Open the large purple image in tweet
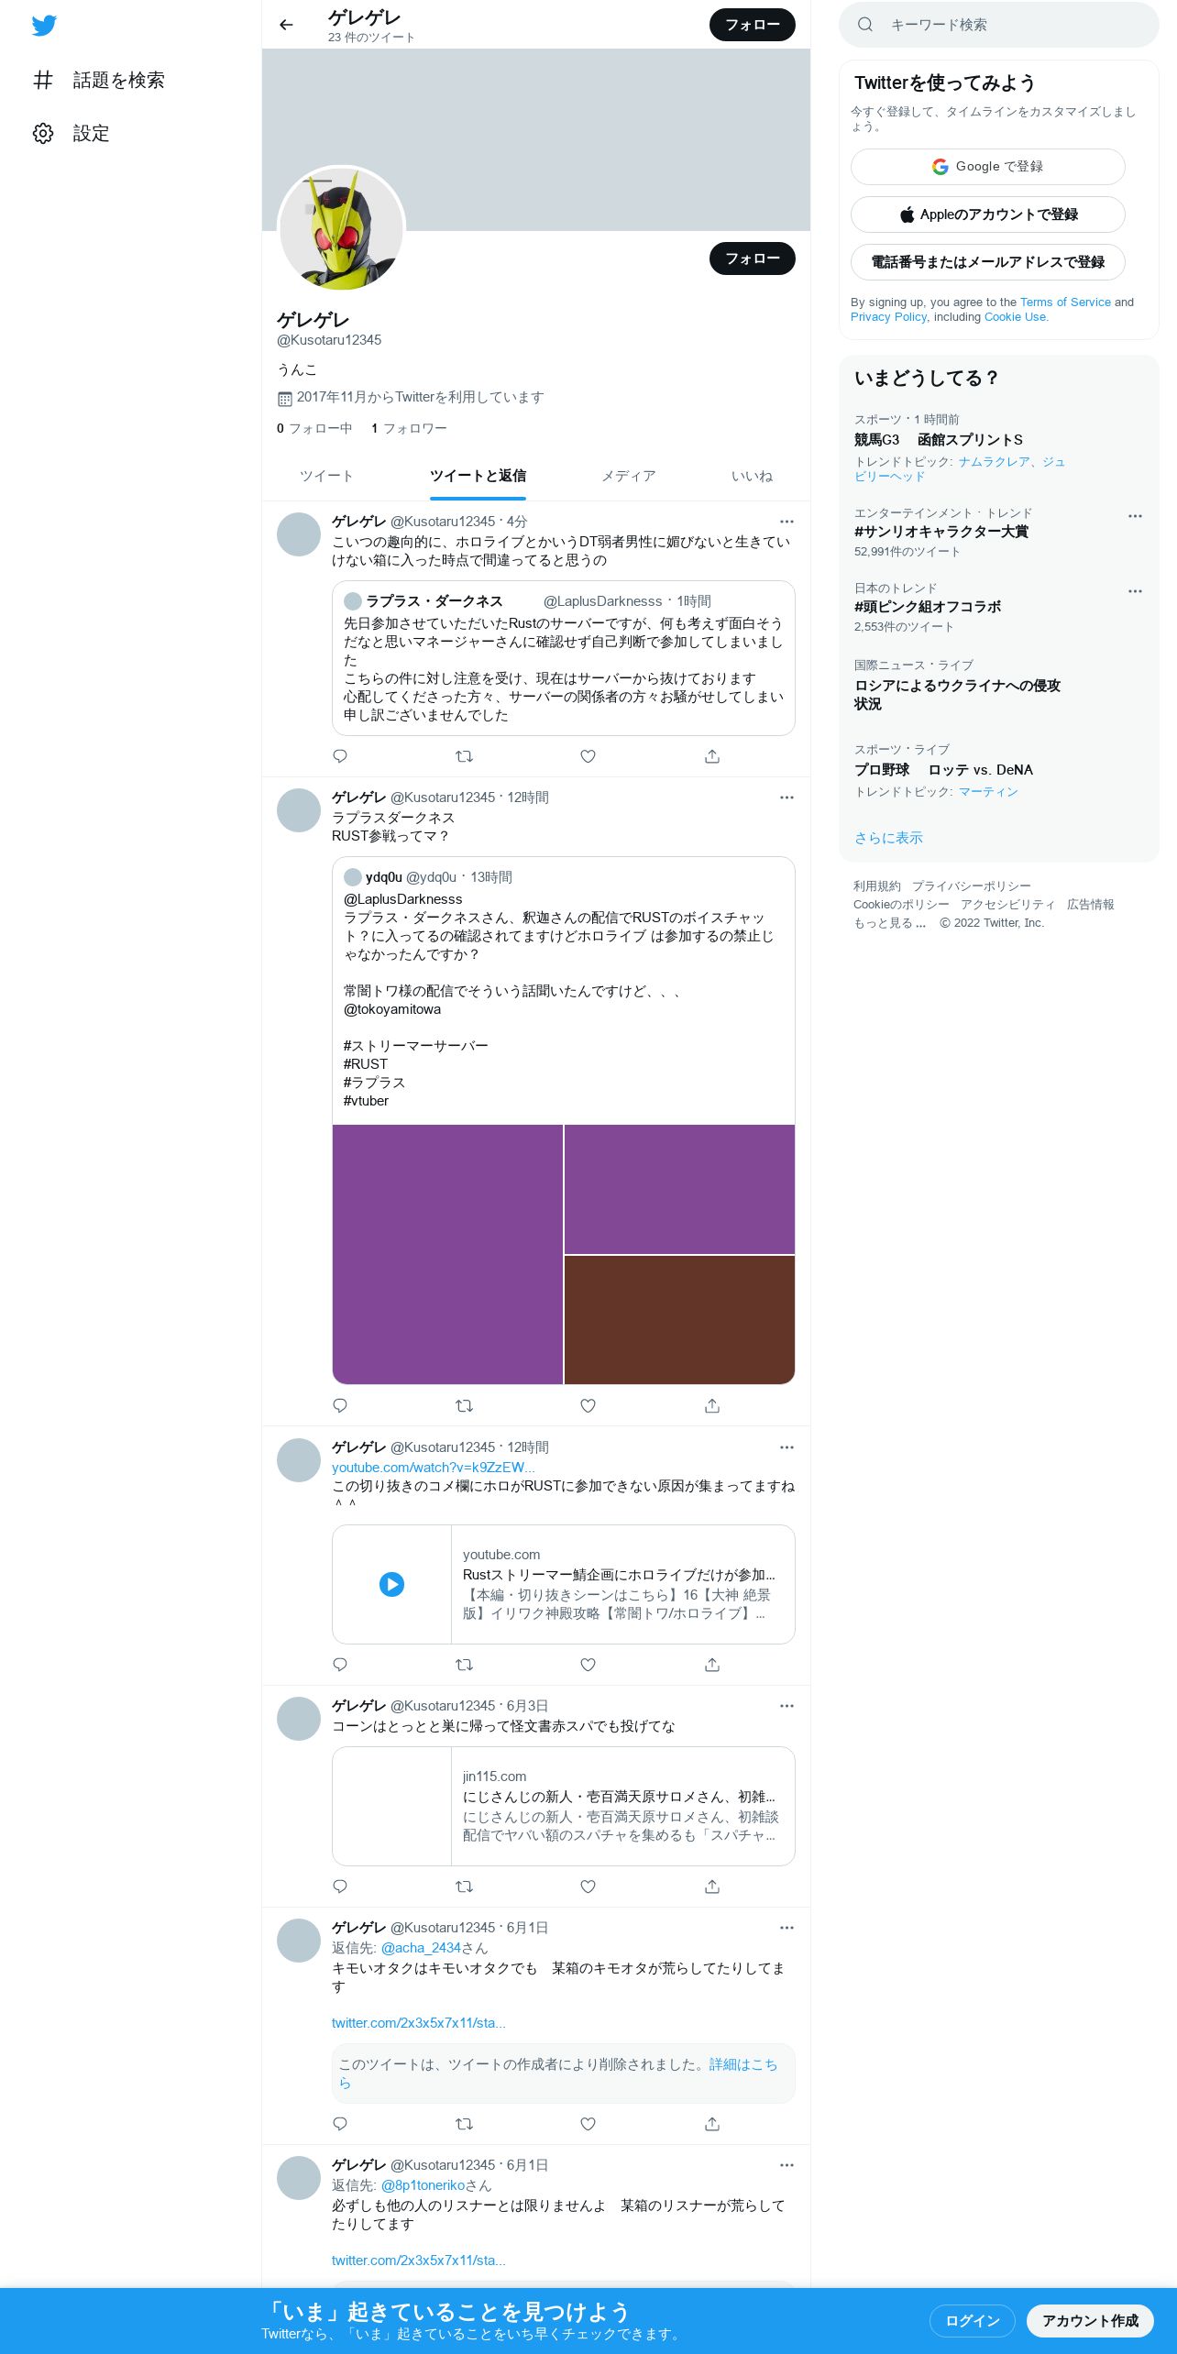 (447, 1254)
